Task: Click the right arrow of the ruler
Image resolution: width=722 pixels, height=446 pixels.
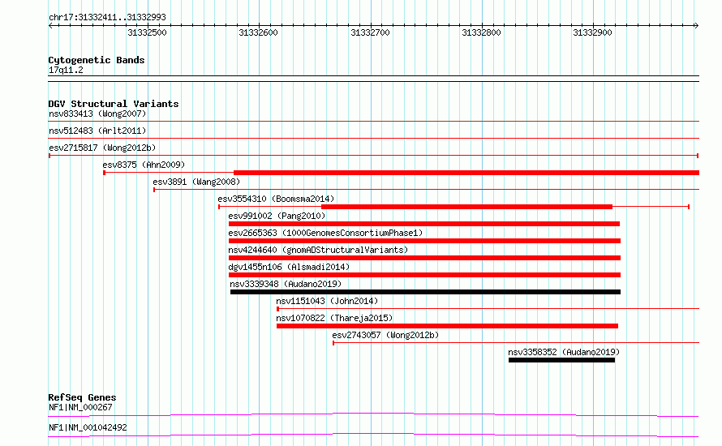Action: click(x=696, y=26)
